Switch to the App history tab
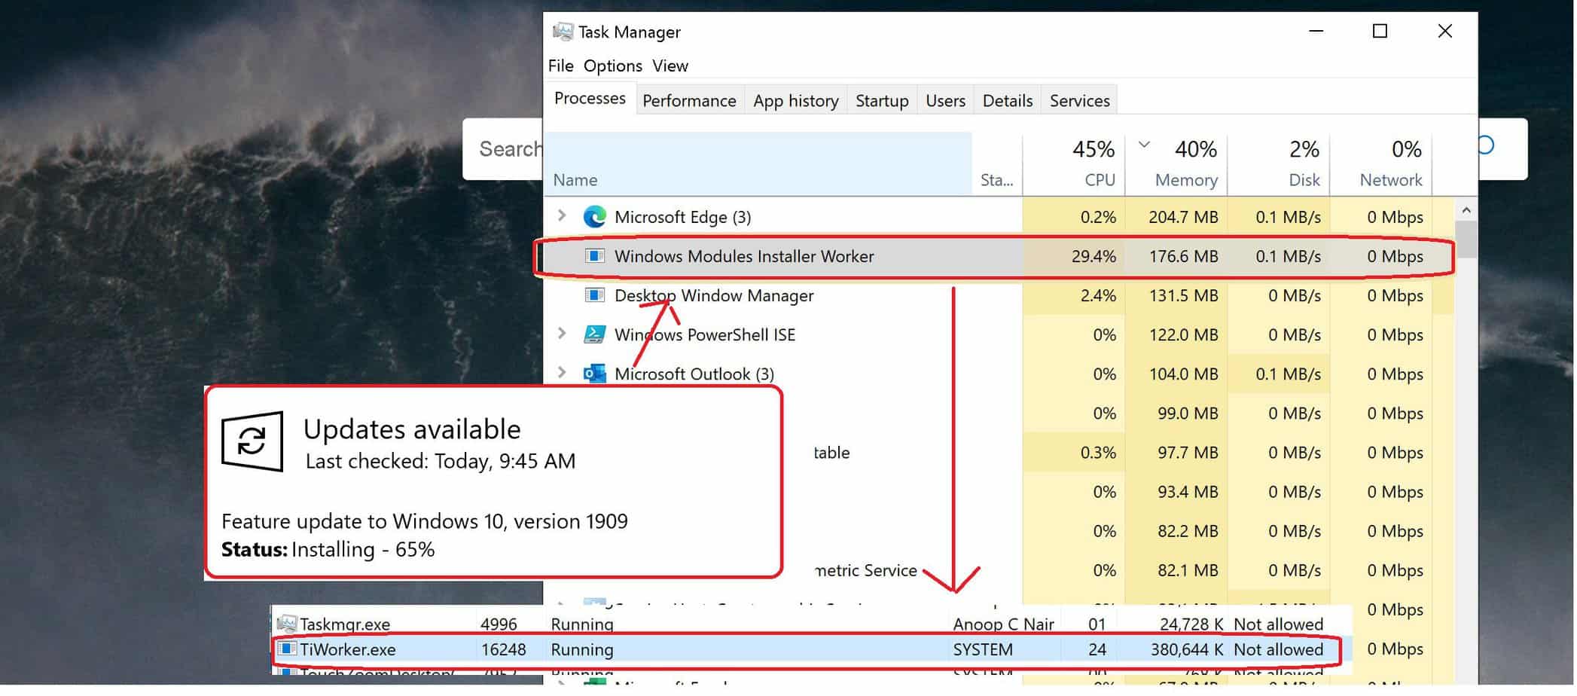 coord(796,101)
